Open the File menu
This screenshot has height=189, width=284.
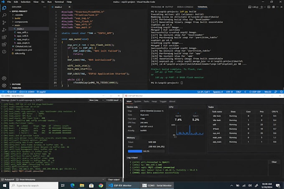pyautogui.click(x=9, y=2)
